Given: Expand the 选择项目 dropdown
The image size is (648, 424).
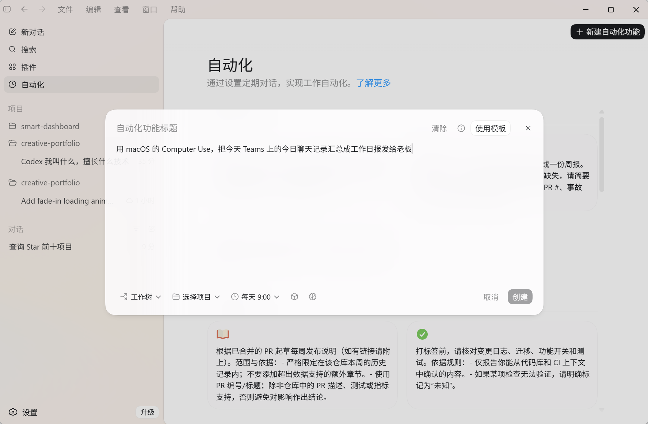Looking at the screenshot, I should click(196, 297).
